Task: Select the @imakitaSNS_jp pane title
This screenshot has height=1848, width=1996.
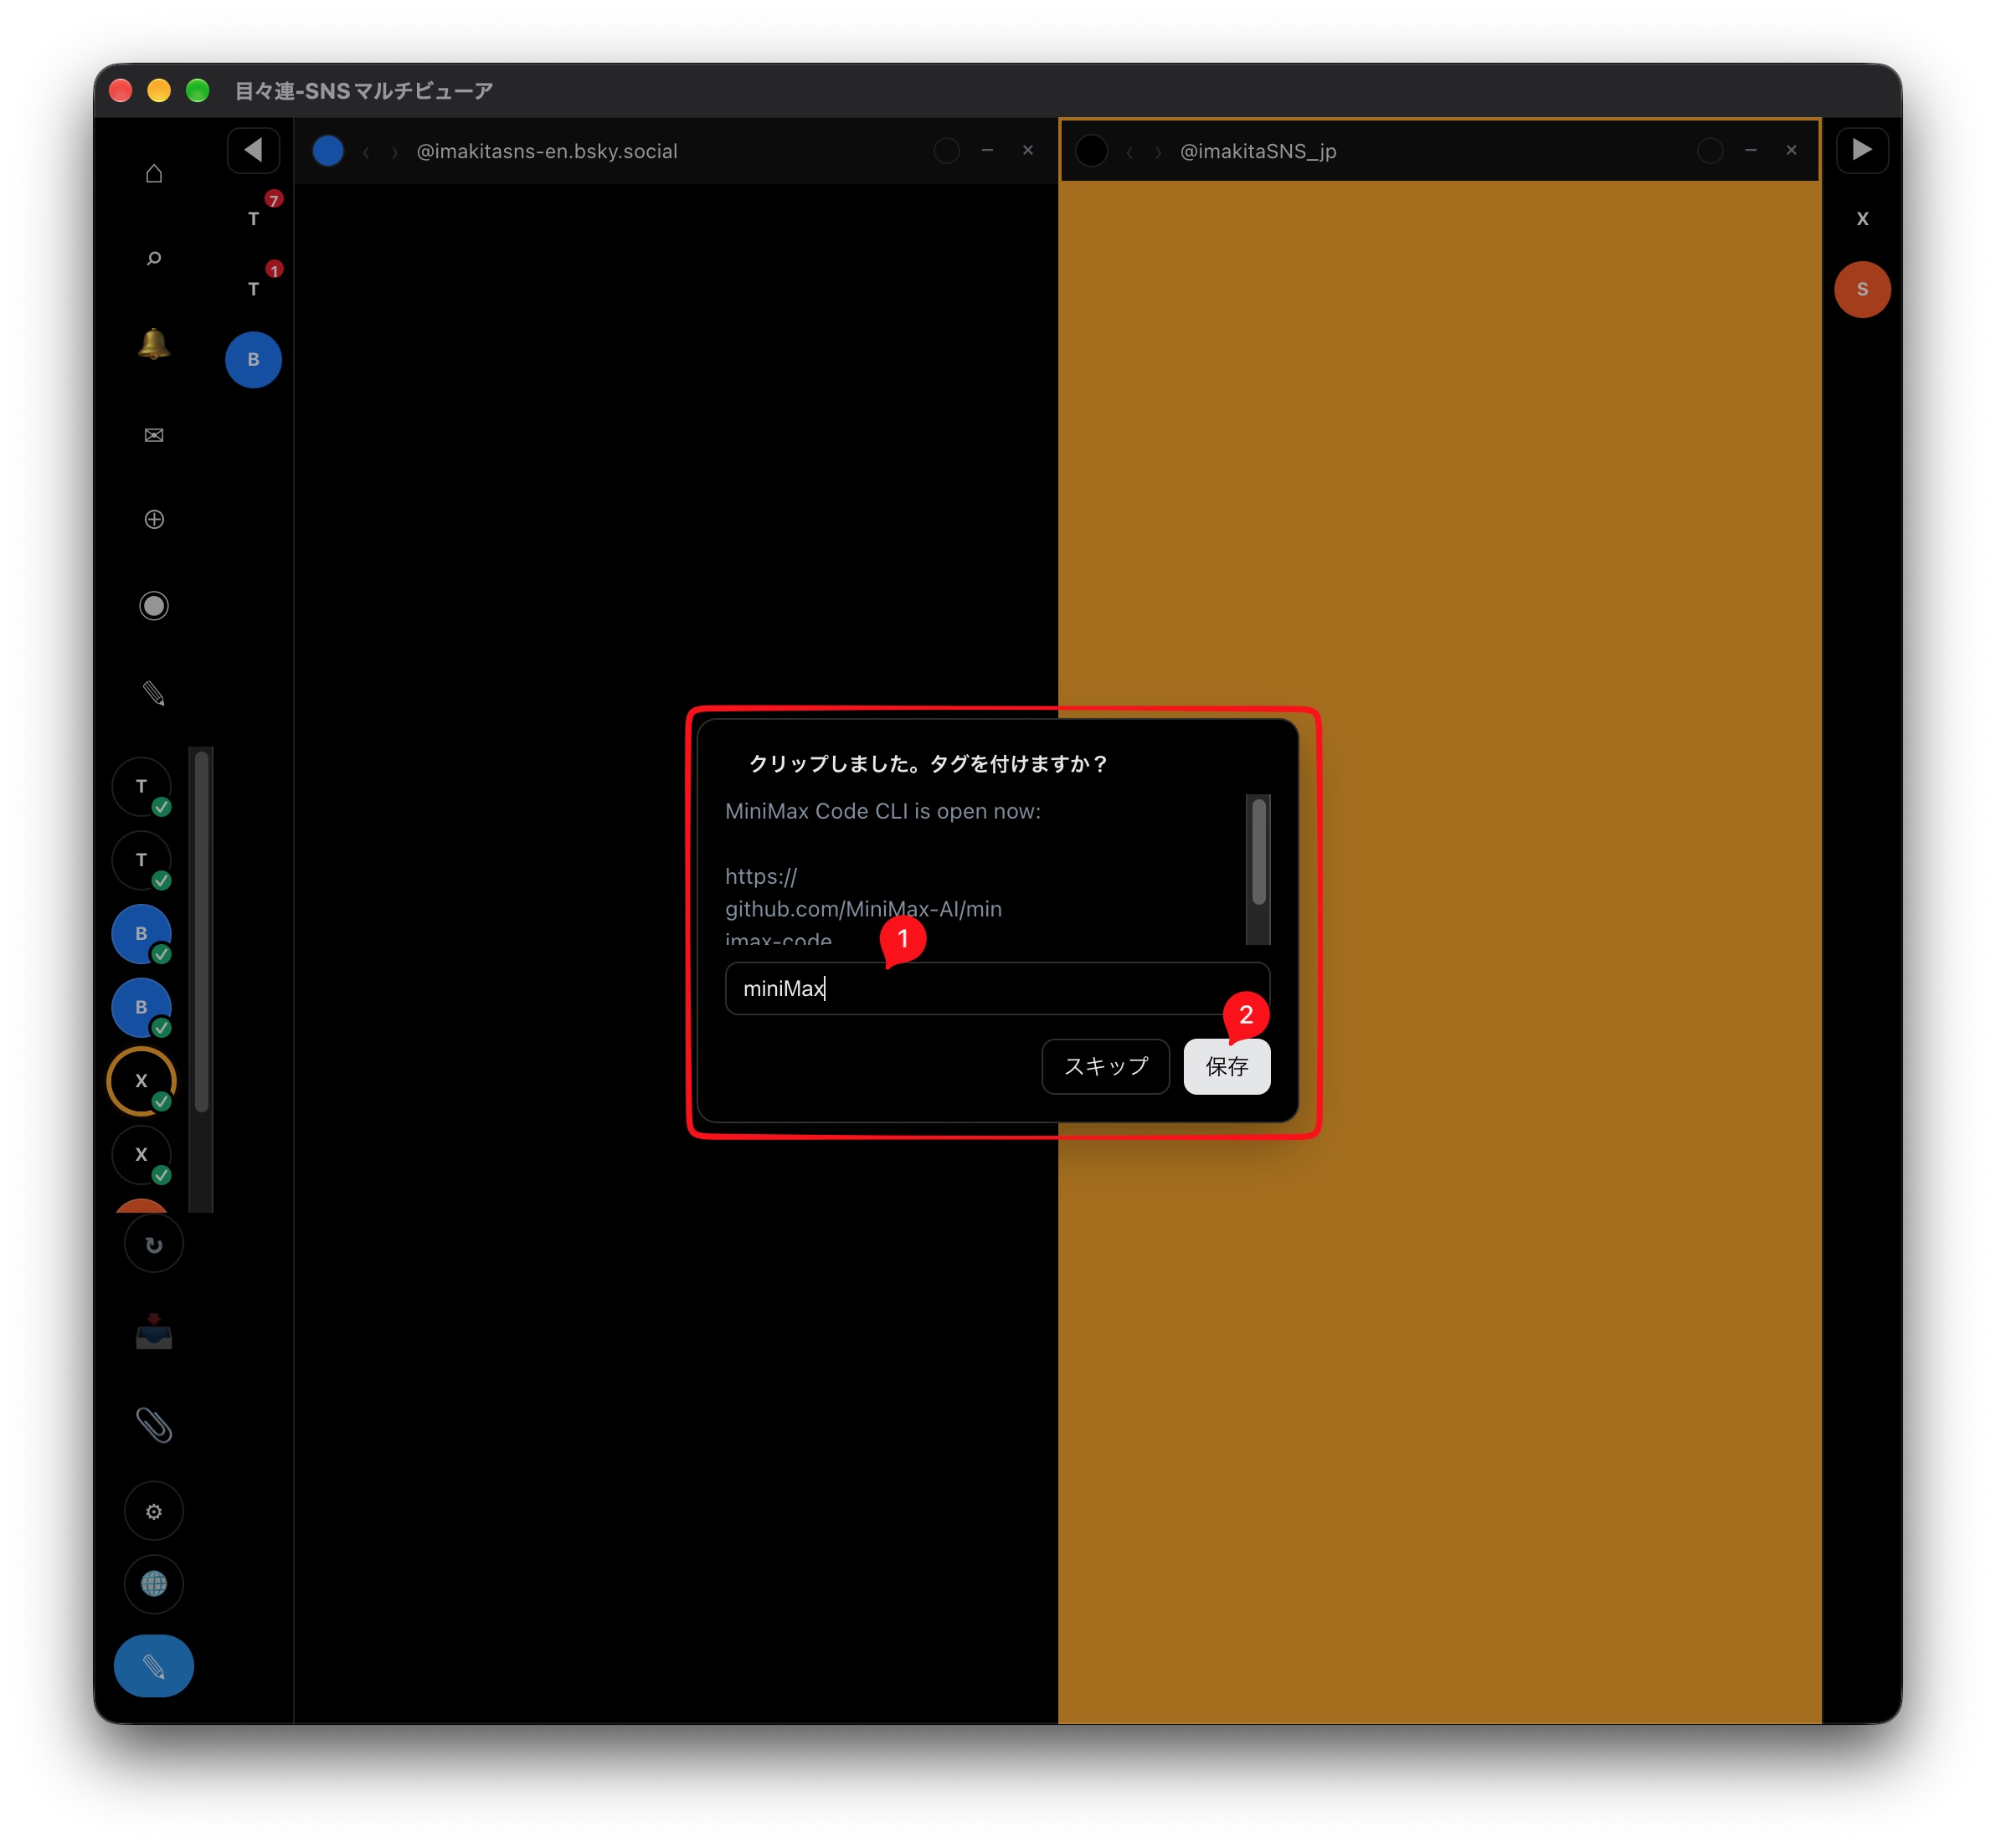Action: coord(1258,151)
